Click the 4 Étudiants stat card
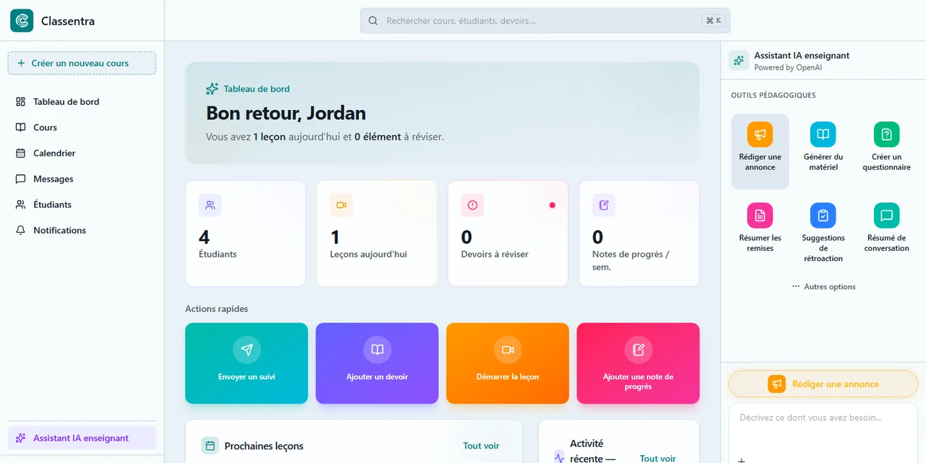Screen dimensions: 926x463 pos(246,233)
